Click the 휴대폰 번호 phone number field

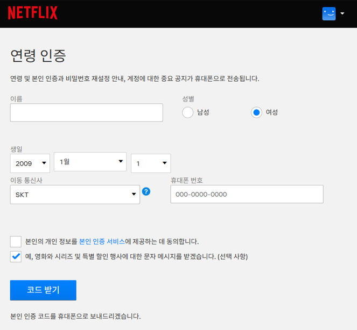coord(247,195)
